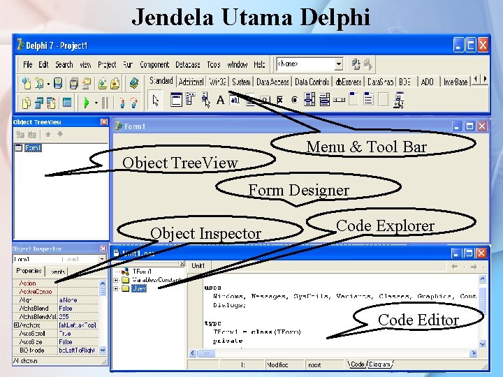Select the CheckBox palette component
503x377 pixels.
(279, 100)
